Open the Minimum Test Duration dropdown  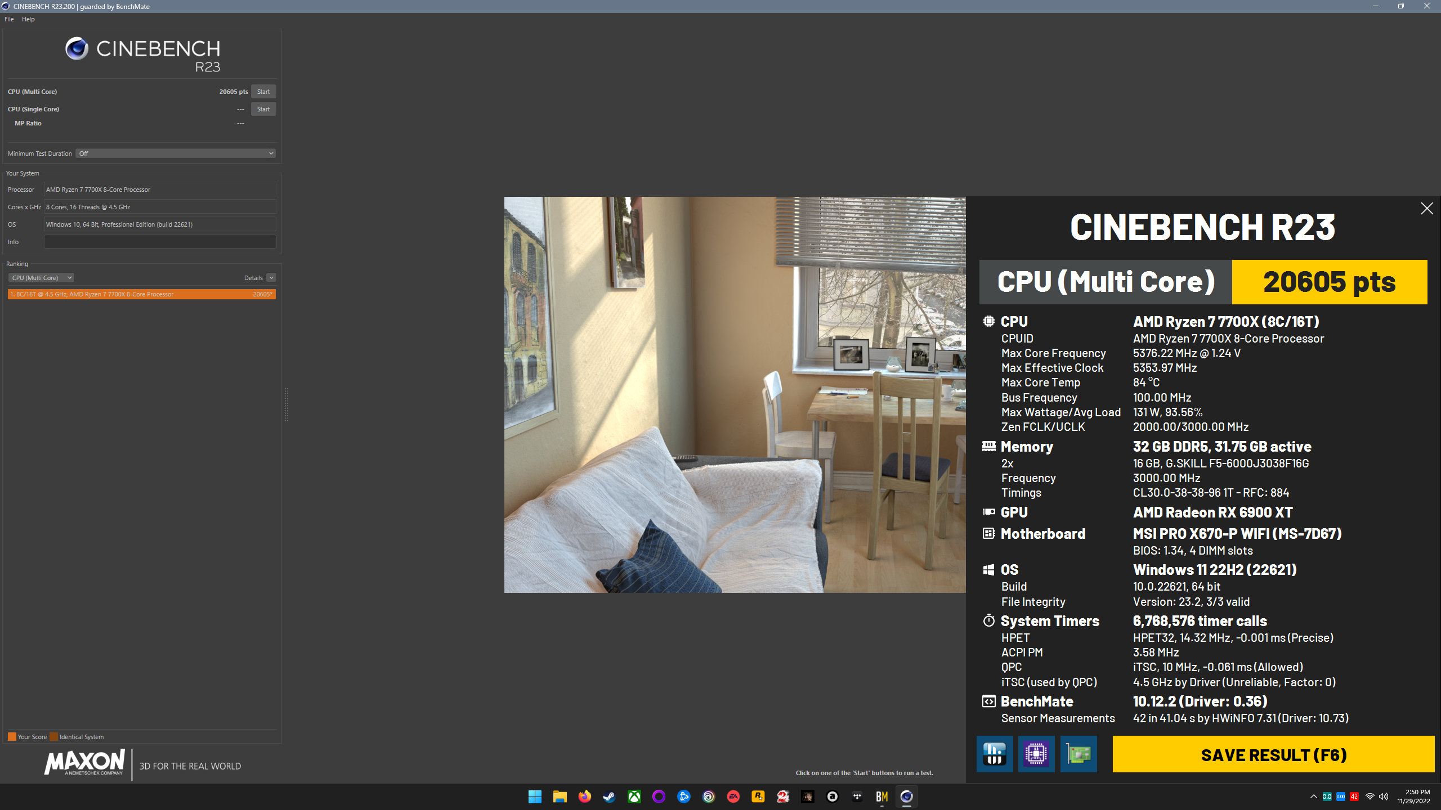tap(176, 154)
